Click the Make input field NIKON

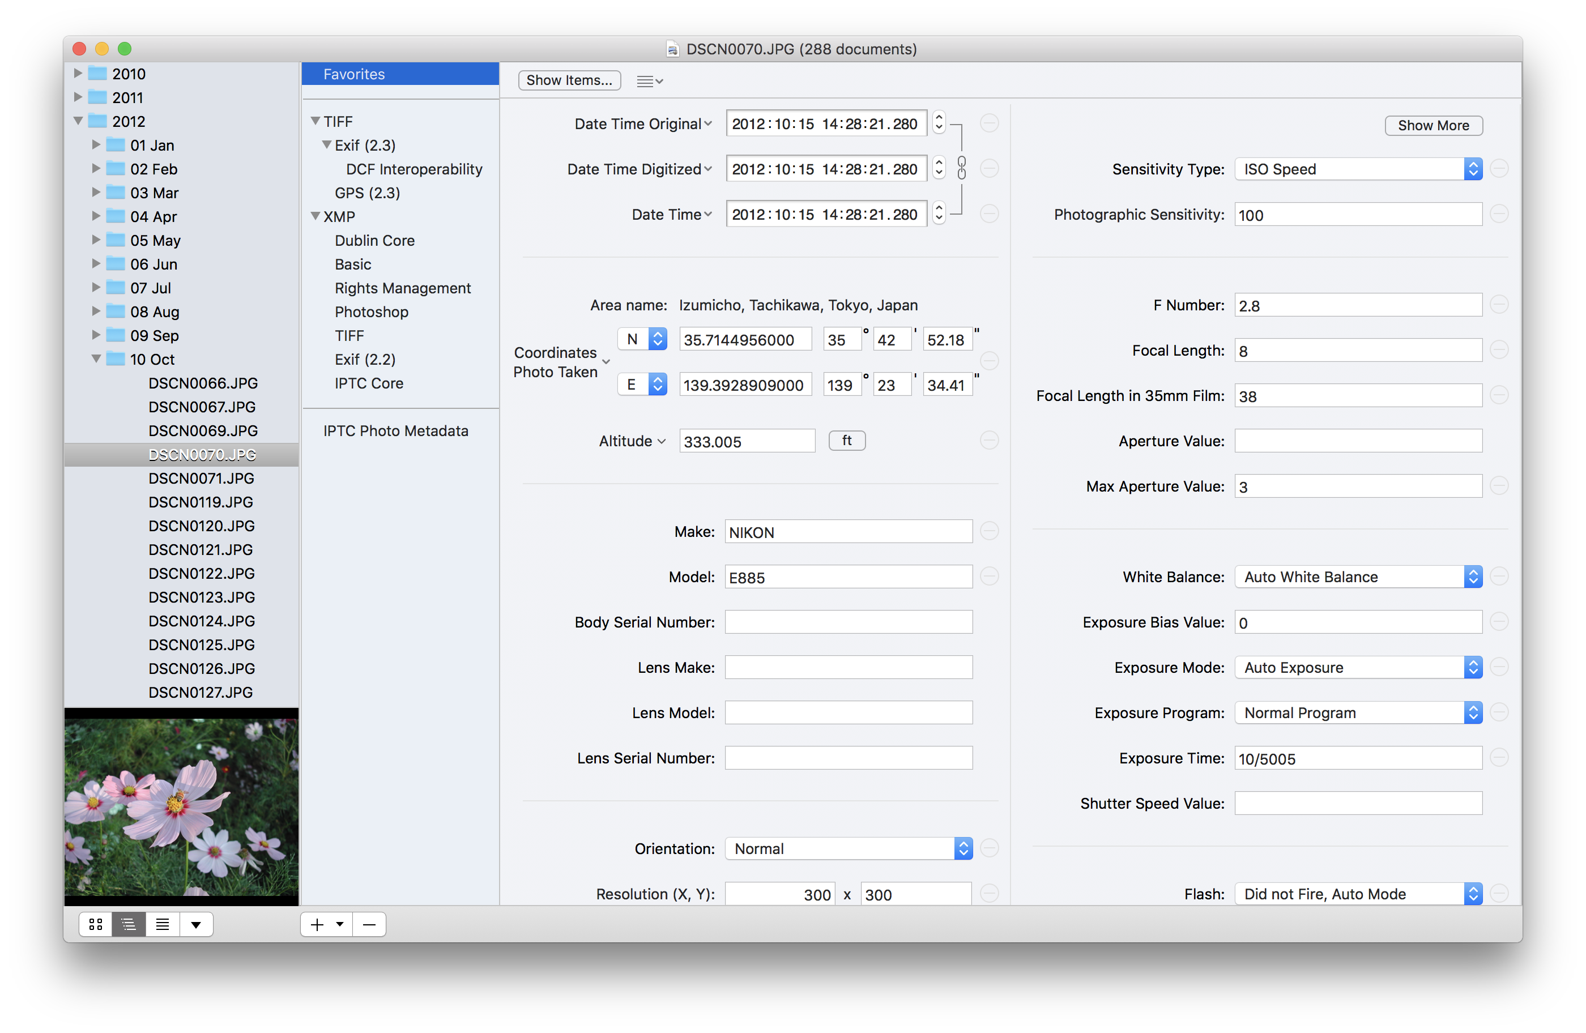849,531
